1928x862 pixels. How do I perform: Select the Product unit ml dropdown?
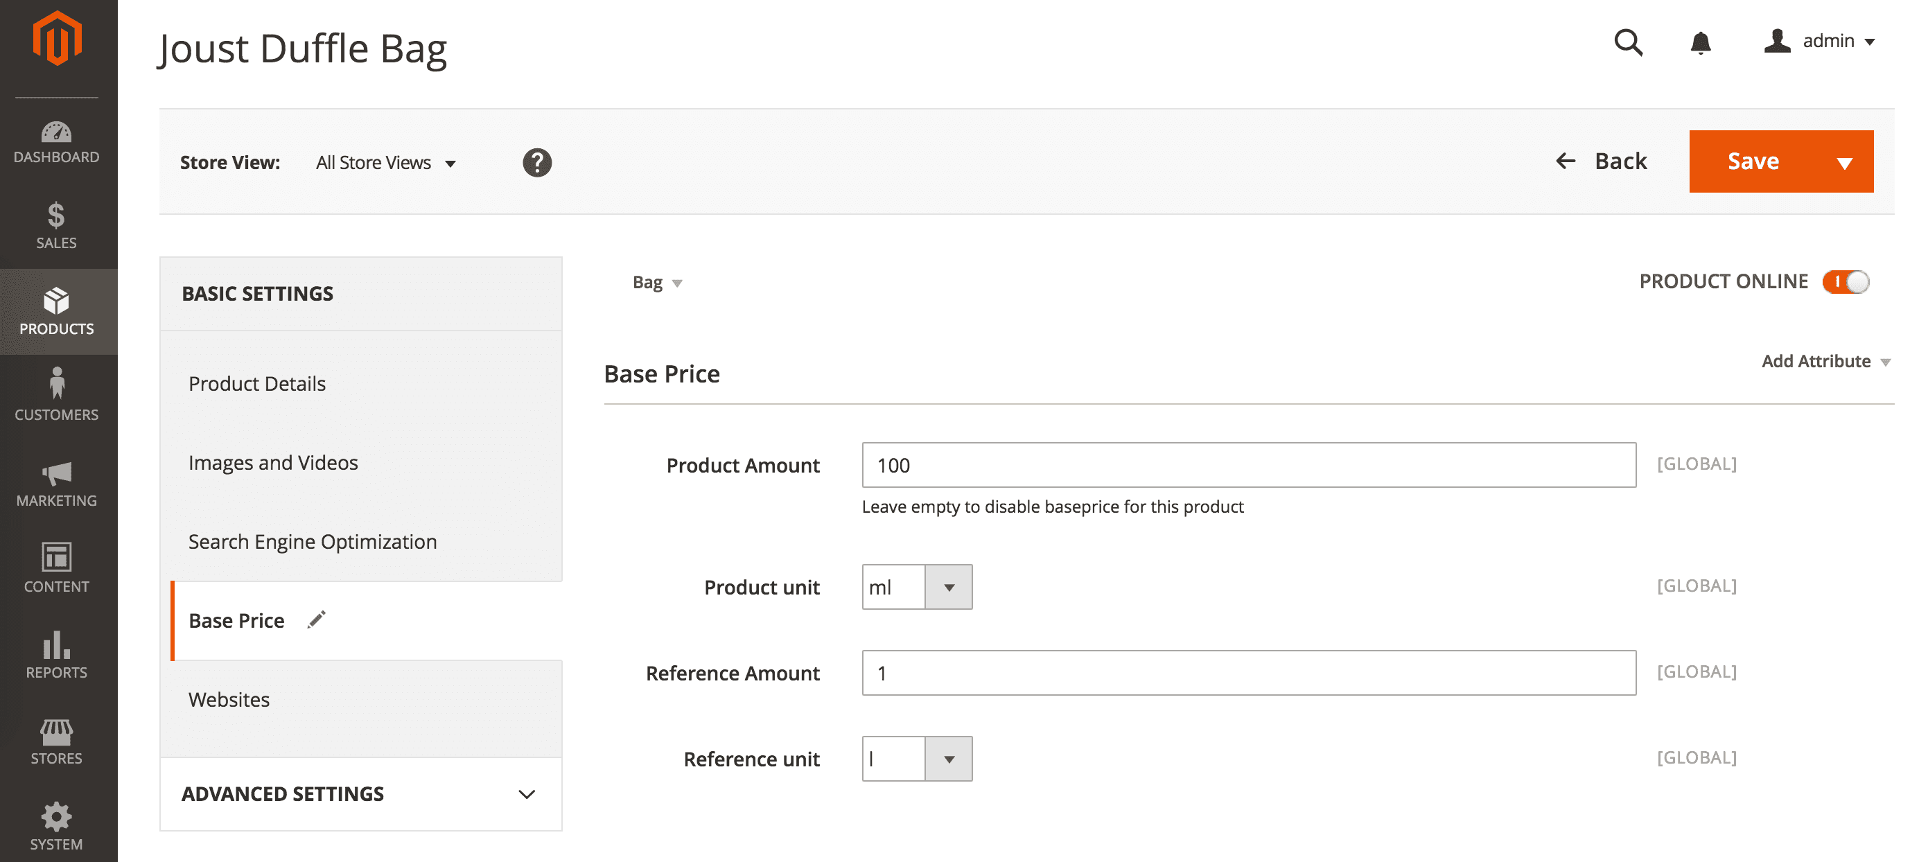click(x=916, y=586)
